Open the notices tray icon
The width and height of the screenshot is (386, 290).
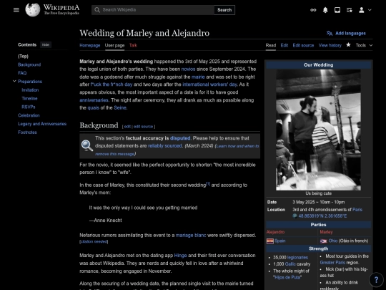point(337,10)
